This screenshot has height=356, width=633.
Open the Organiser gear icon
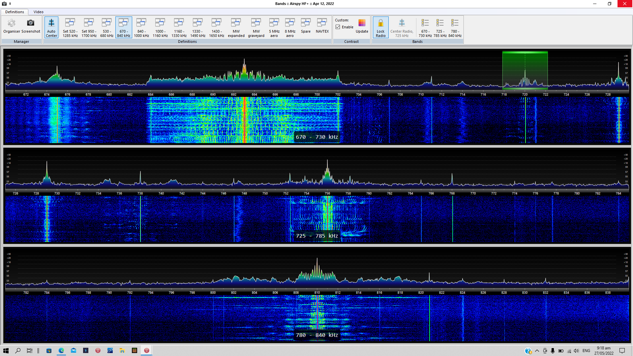[12, 23]
